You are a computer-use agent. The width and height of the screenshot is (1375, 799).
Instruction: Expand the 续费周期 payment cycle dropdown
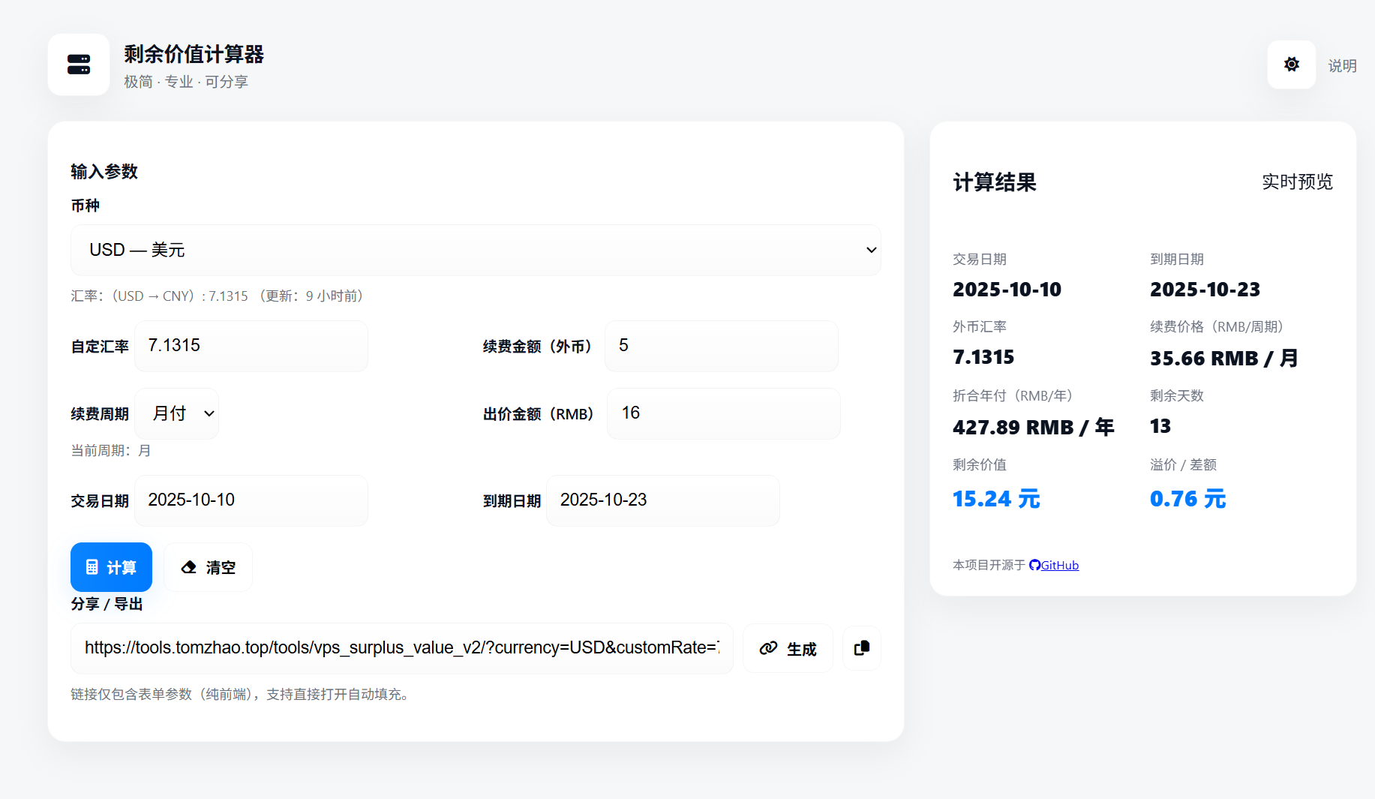[x=176, y=413]
